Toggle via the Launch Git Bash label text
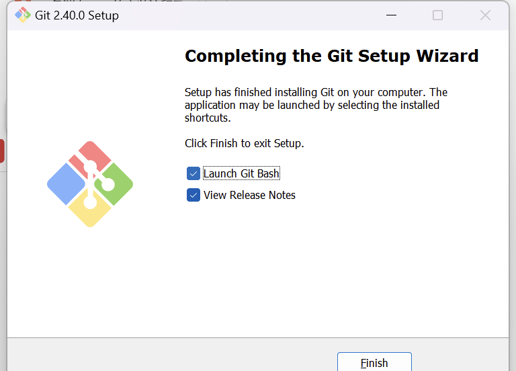The height and width of the screenshot is (371, 516). (x=242, y=173)
